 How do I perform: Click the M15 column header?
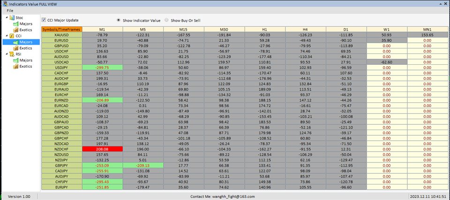click(184, 29)
